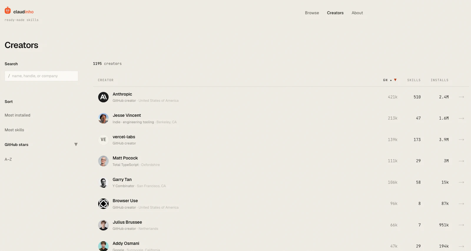Viewport: 471px width, 251px height.
Task: Sort by Most skills
Action: coord(14,130)
